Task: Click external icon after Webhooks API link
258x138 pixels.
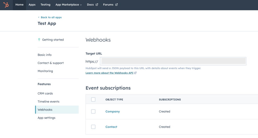Action: pyautogui.click(x=135, y=73)
